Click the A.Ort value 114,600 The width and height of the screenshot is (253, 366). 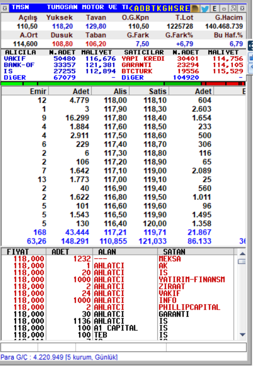(x=25, y=44)
